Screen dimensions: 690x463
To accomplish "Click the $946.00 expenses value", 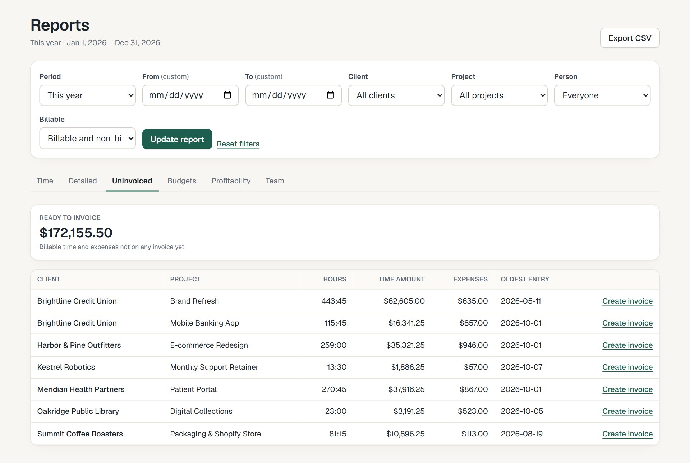I will pos(473,345).
